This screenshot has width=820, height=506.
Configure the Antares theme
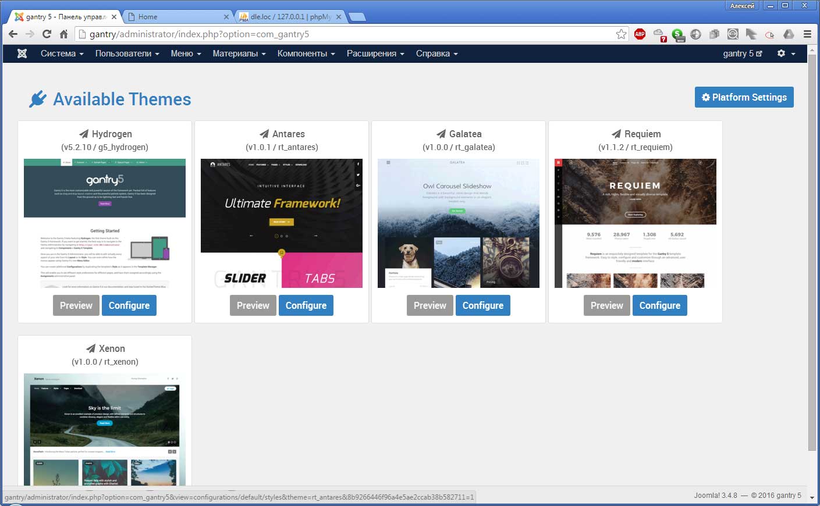(306, 305)
